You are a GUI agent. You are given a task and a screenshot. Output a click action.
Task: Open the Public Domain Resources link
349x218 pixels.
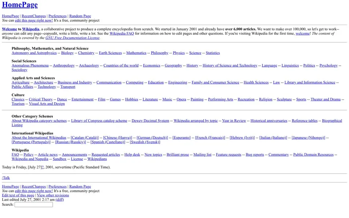point(313,154)
